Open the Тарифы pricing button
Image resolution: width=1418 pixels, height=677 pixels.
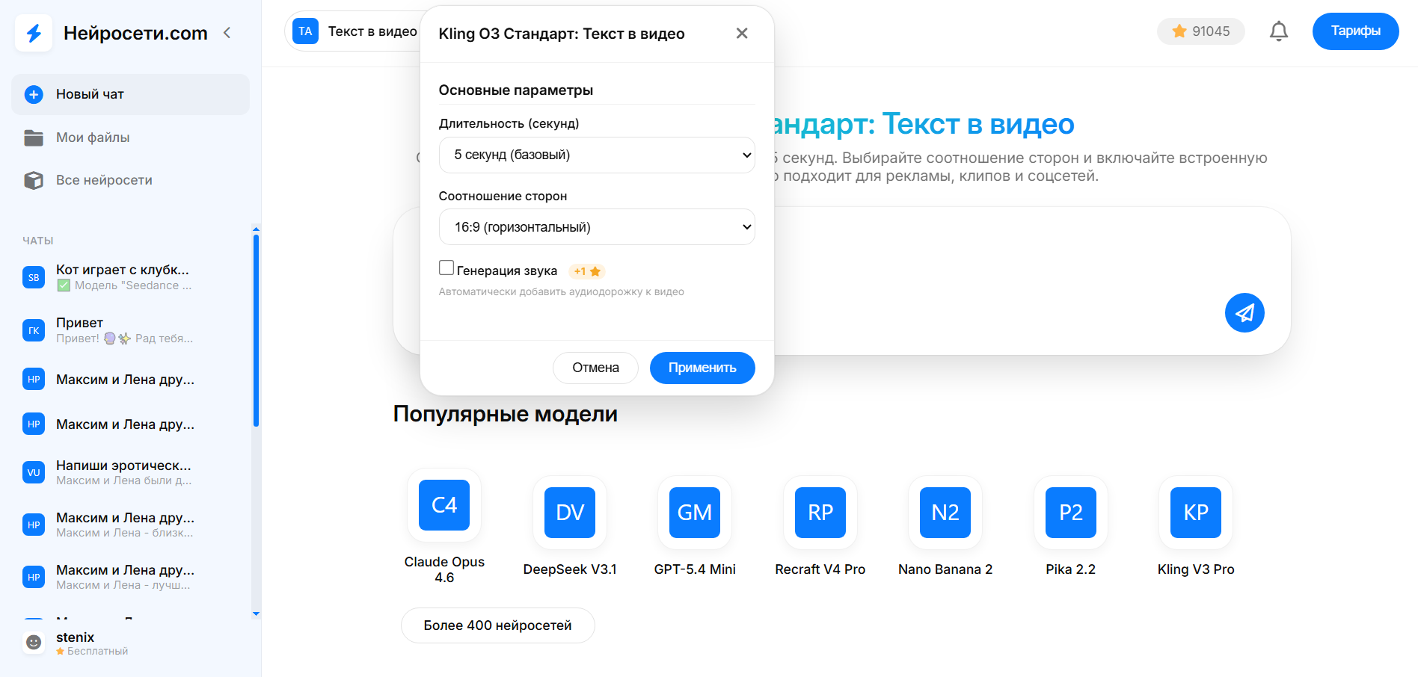(1355, 31)
